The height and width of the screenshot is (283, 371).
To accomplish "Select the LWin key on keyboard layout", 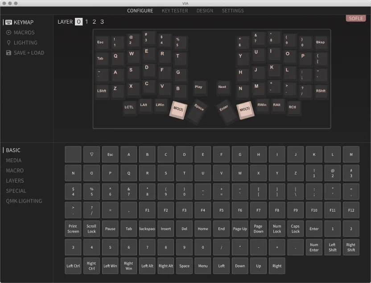I will pyautogui.click(x=160, y=106).
